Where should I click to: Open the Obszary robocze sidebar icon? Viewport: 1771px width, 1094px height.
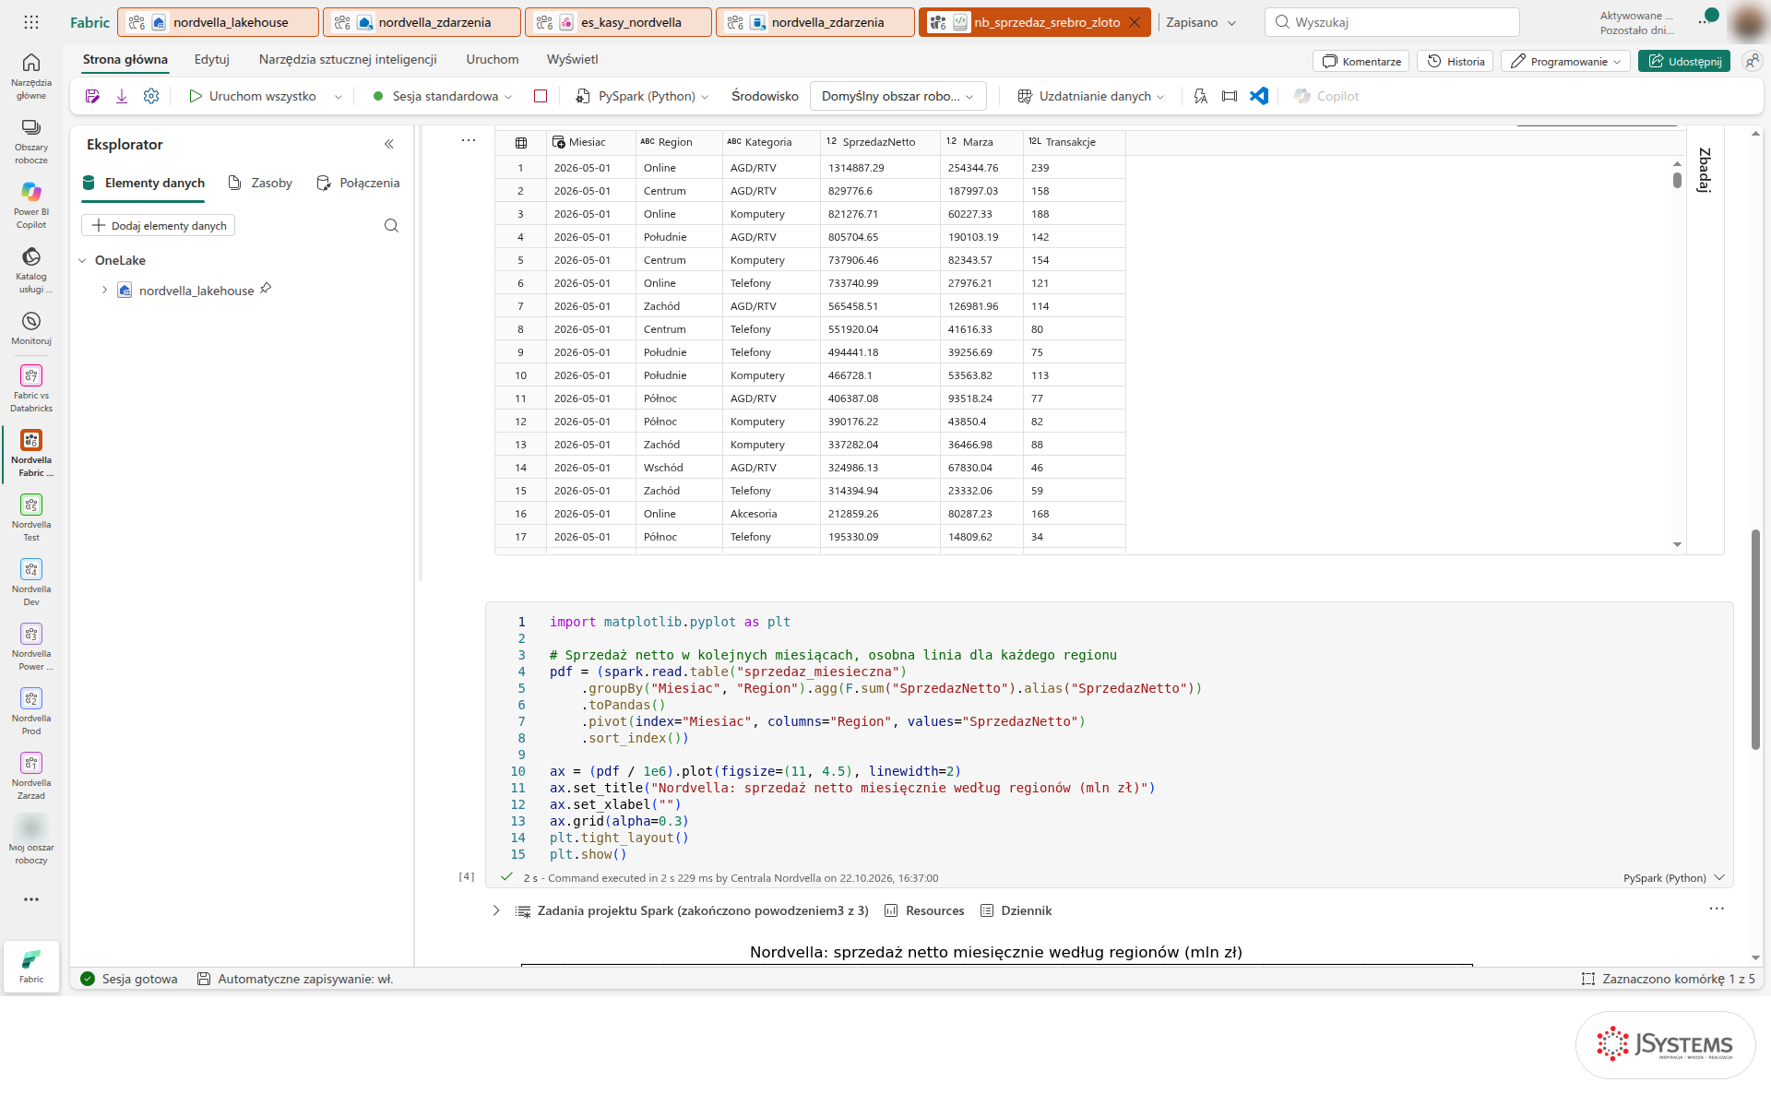tap(31, 140)
